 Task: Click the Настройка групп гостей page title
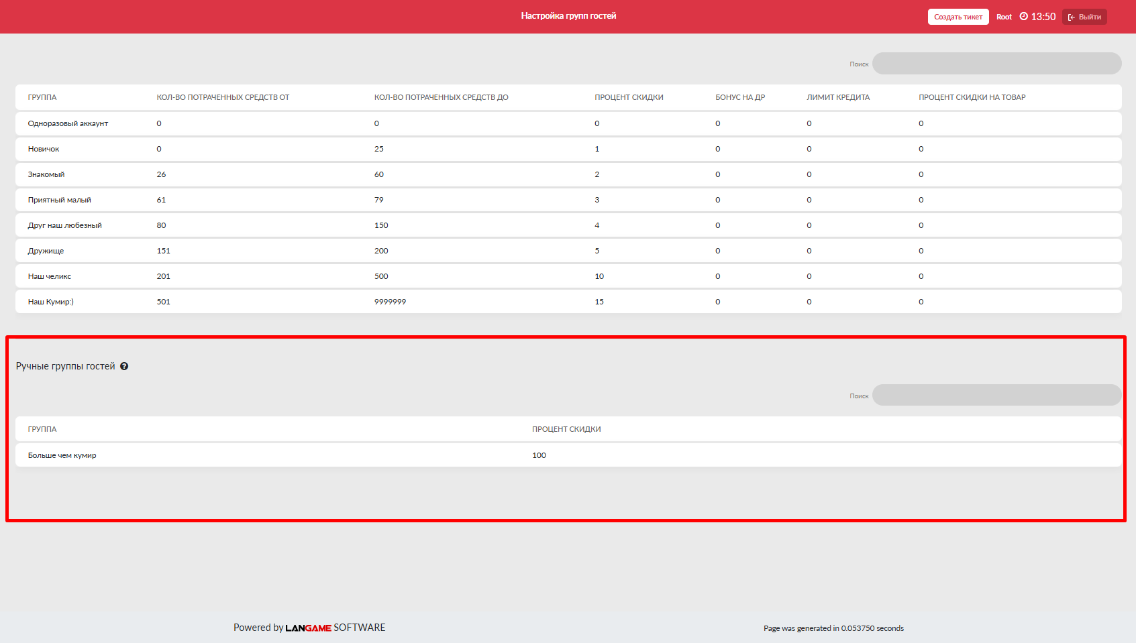(x=568, y=15)
